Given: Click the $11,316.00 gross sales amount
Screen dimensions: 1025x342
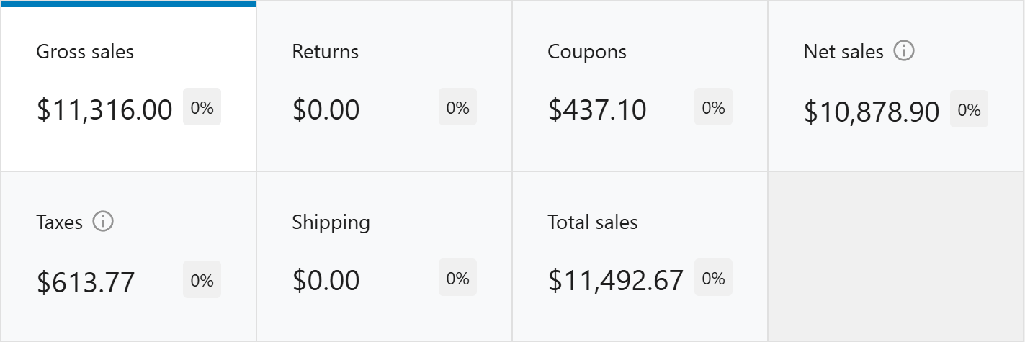Looking at the screenshot, I should click(x=104, y=110).
